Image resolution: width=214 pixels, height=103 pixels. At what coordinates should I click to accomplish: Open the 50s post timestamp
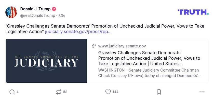62,16
